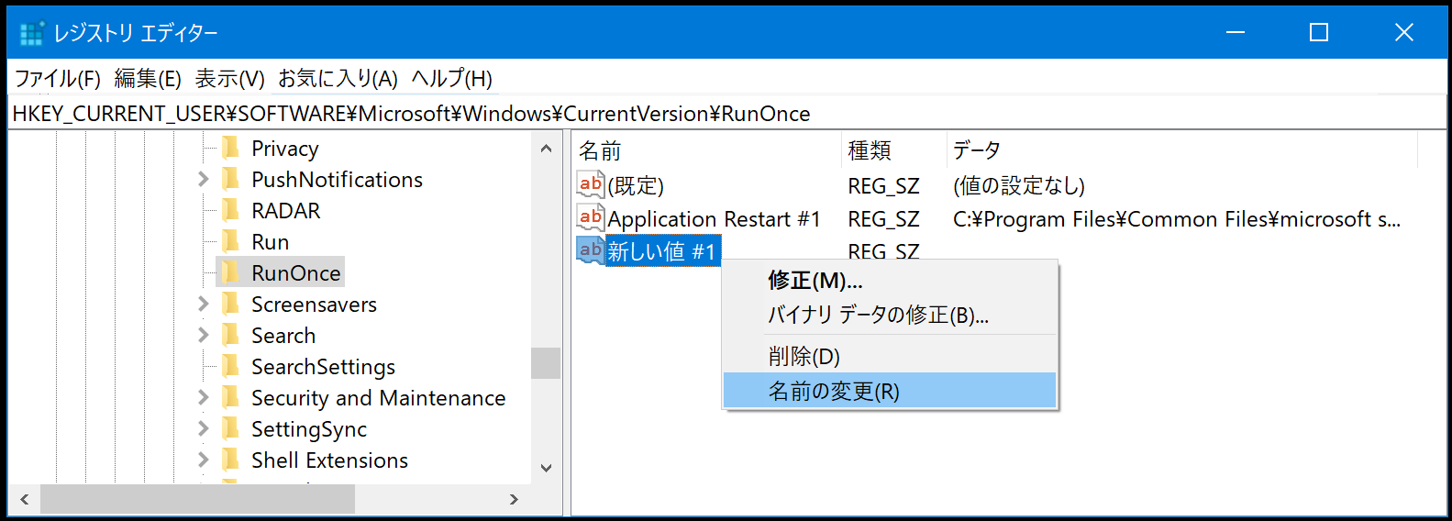Image resolution: width=1452 pixels, height=521 pixels.
Task: Click REG_SZ type of the (既定) row
Action: pos(883,185)
